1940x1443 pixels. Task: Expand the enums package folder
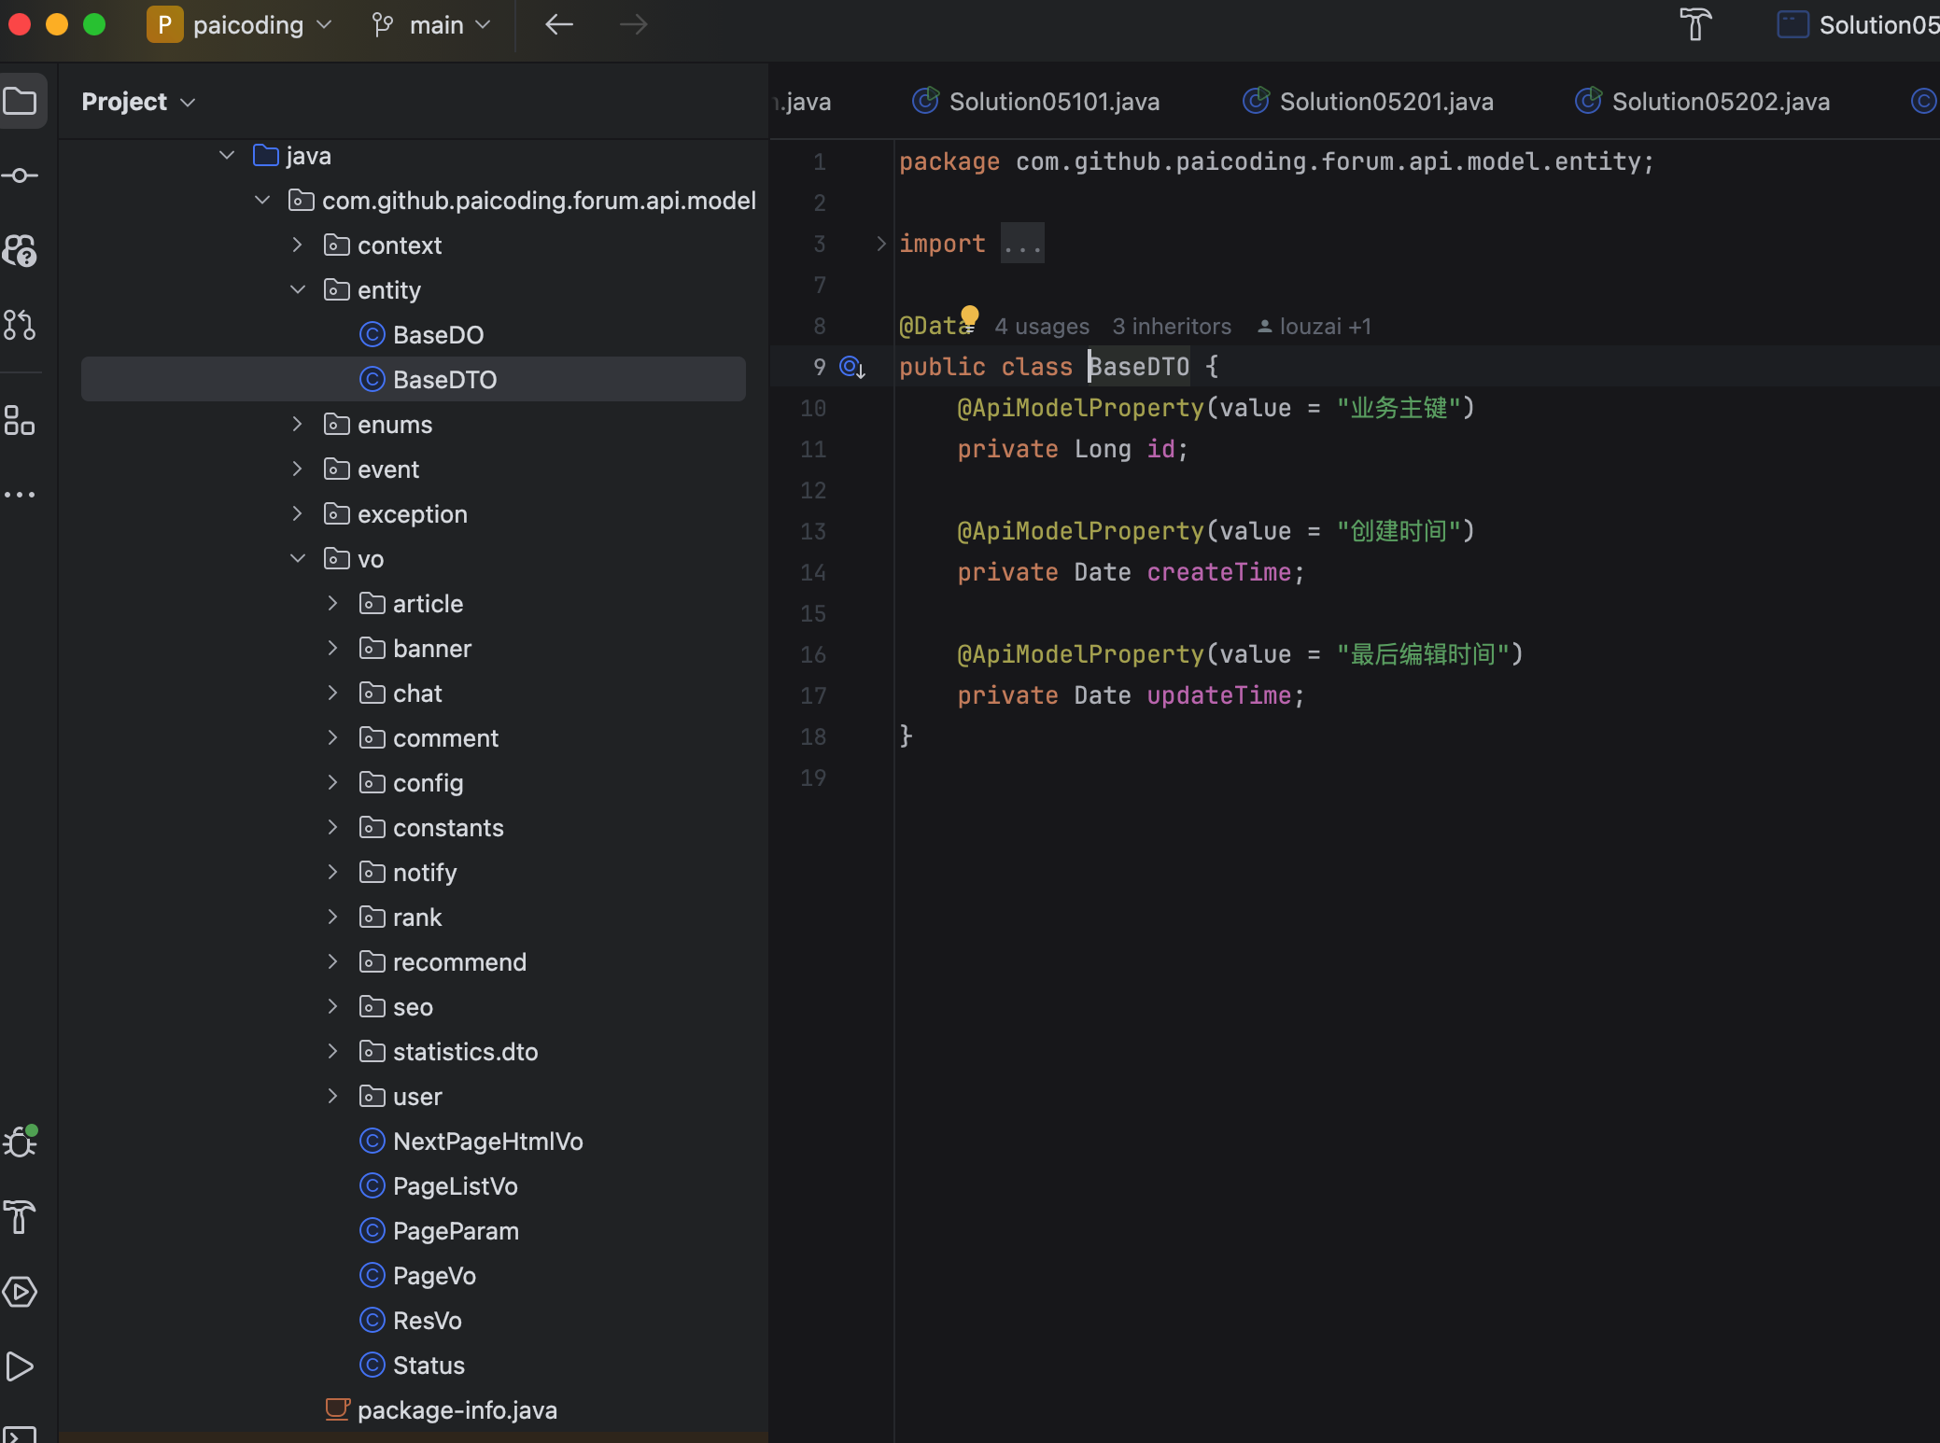click(x=297, y=425)
